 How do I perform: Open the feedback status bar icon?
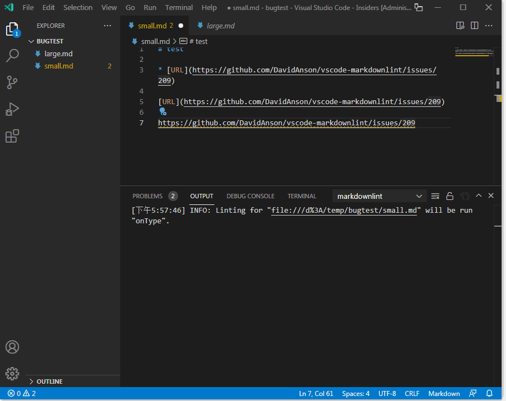pyautogui.click(x=473, y=394)
